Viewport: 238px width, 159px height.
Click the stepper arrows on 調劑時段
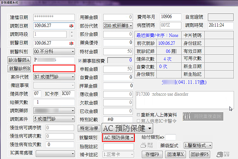click(72, 34)
